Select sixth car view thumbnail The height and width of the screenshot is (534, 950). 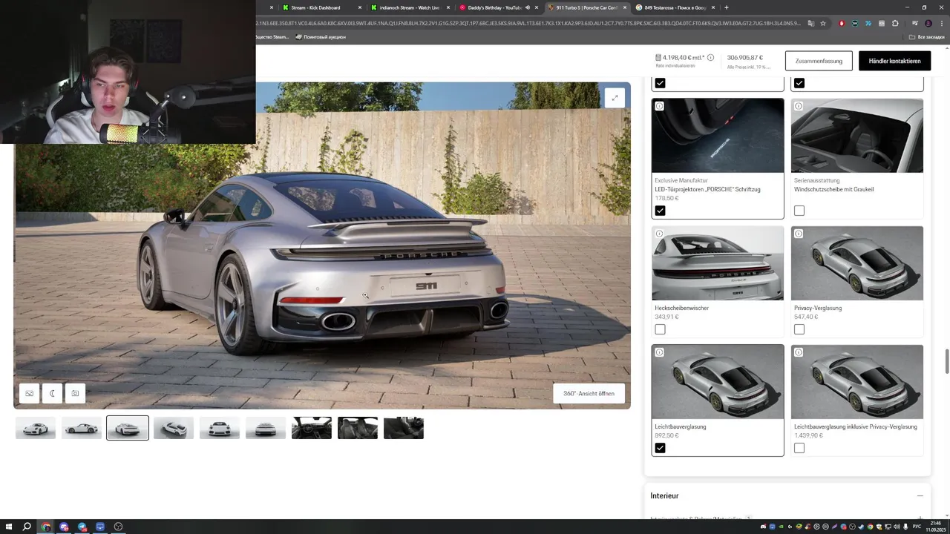coord(266,428)
